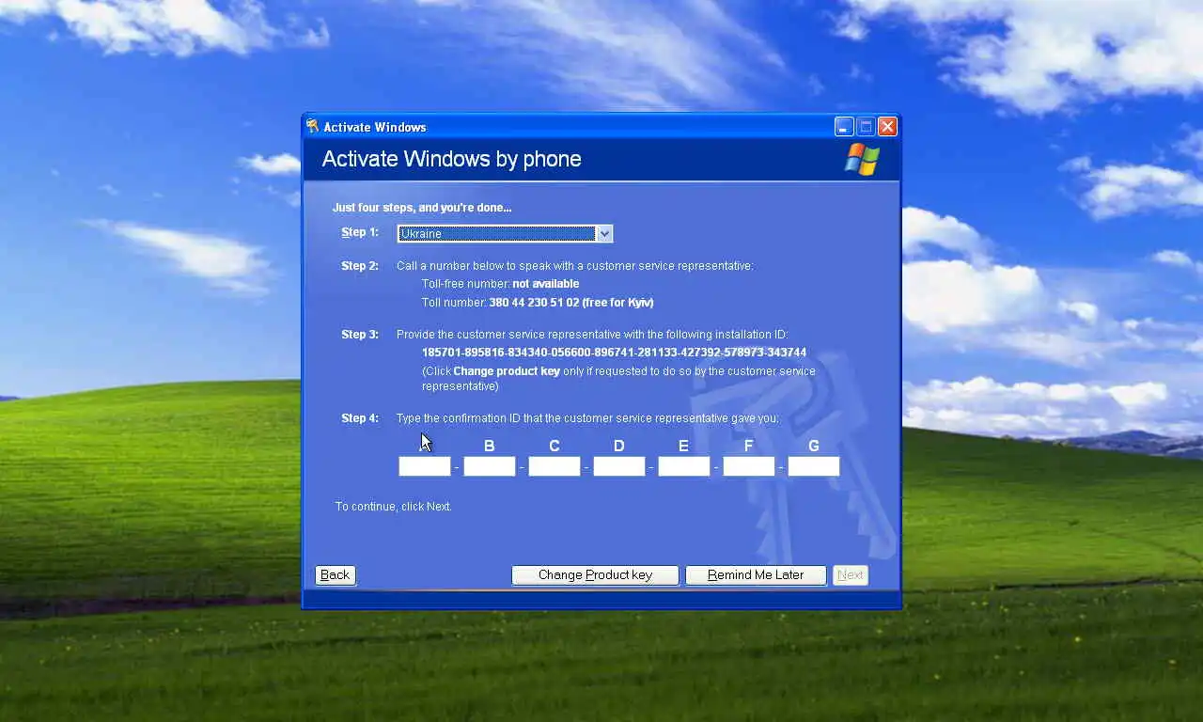Image resolution: width=1203 pixels, height=722 pixels.
Task: Click 'To continue, click Next.' text
Action: tap(394, 507)
